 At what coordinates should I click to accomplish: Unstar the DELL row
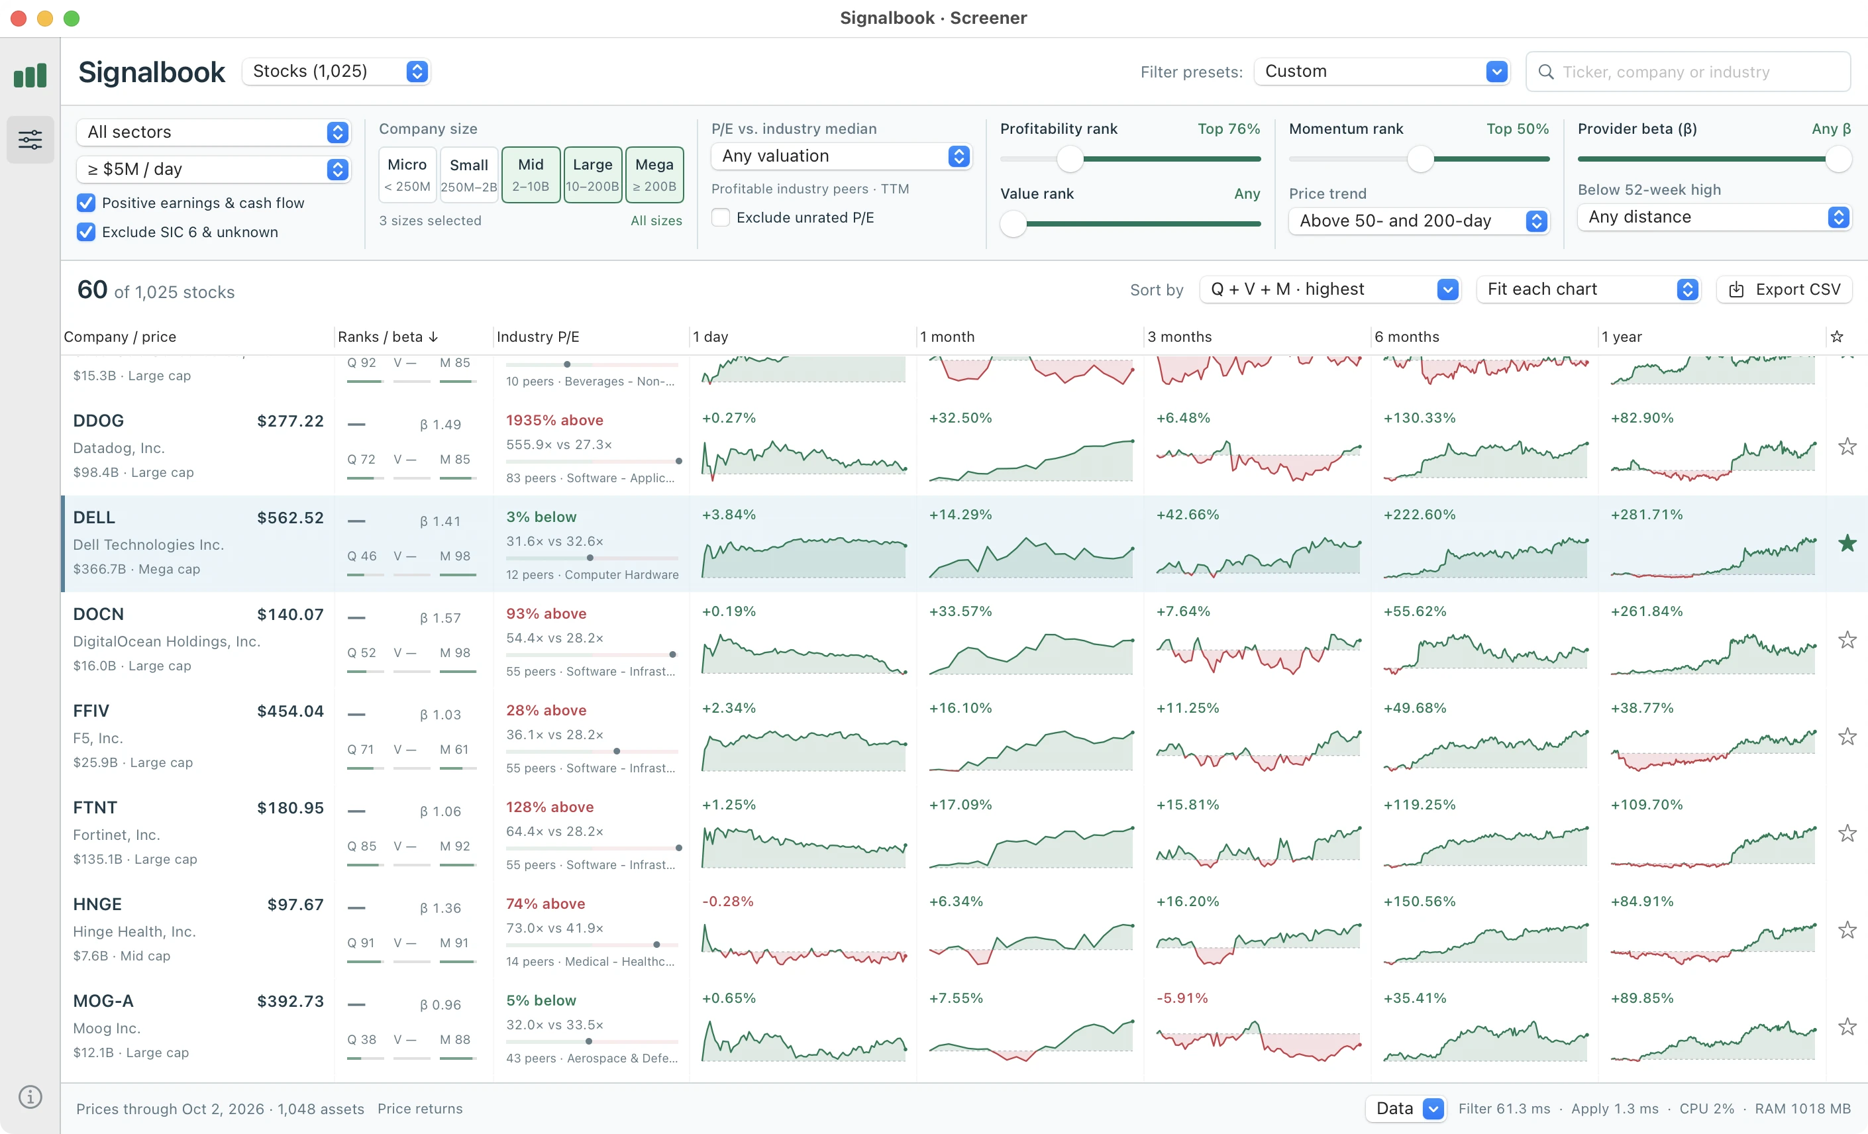tap(1847, 542)
